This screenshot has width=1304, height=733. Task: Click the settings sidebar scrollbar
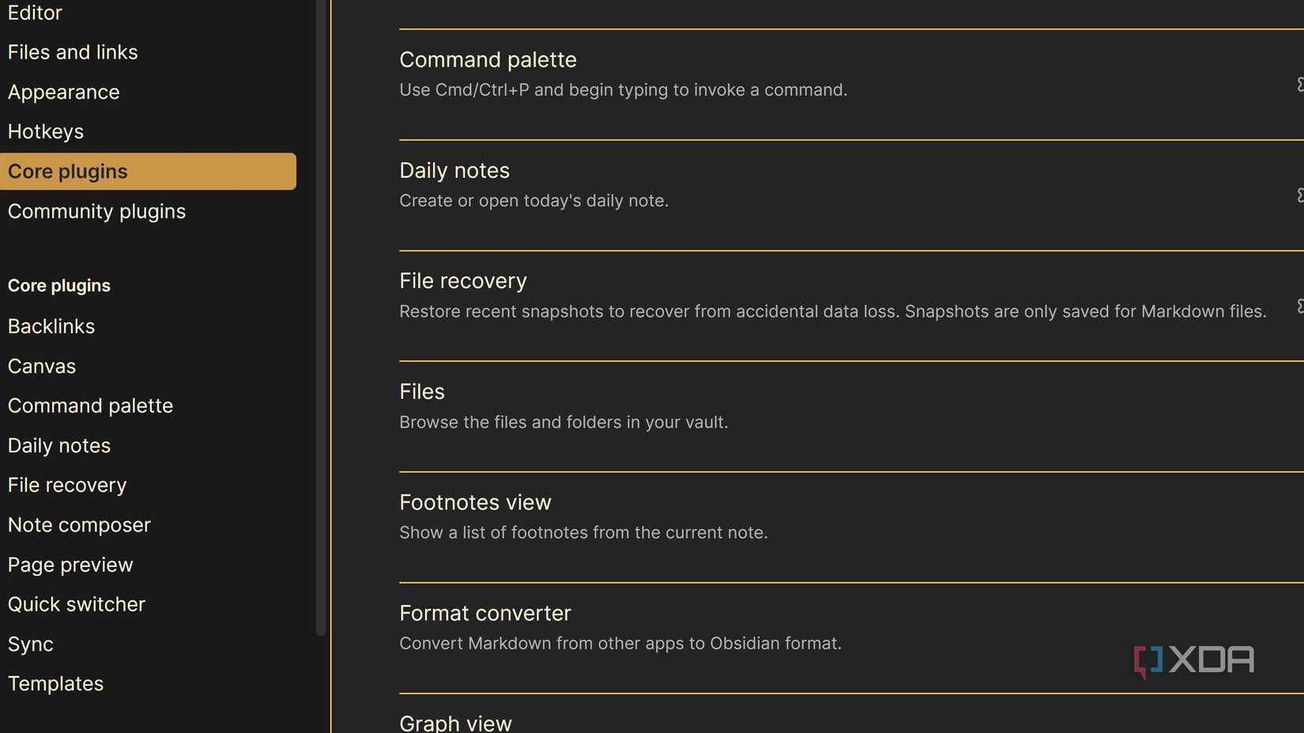click(x=321, y=316)
